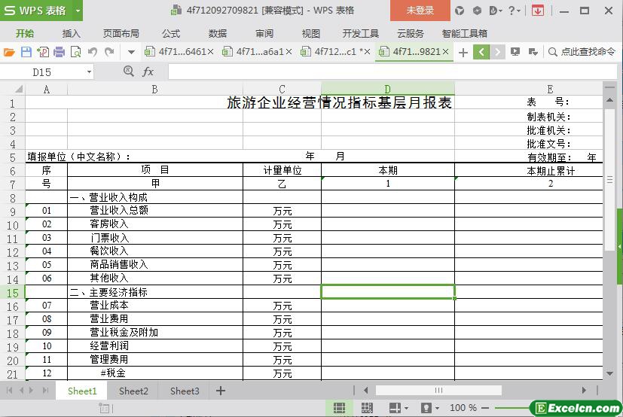The image size is (623, 417).
Task: Open the tab list dropdown icon
Action: 533,52
